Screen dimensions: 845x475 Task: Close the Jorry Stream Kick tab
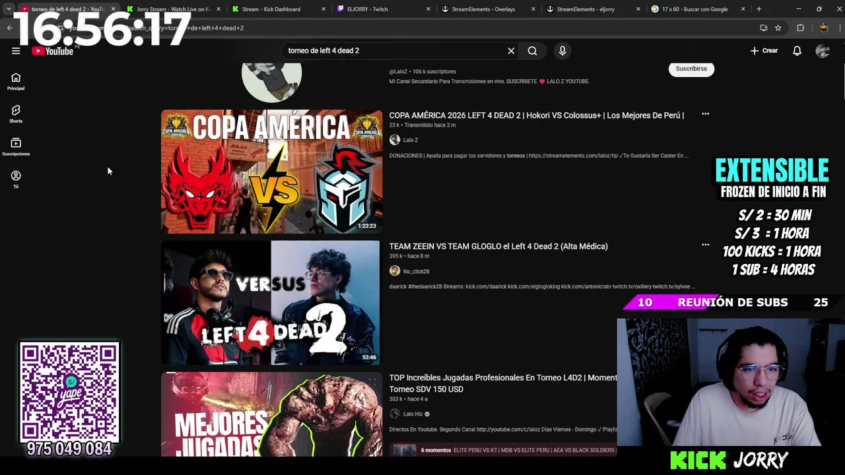219,9
